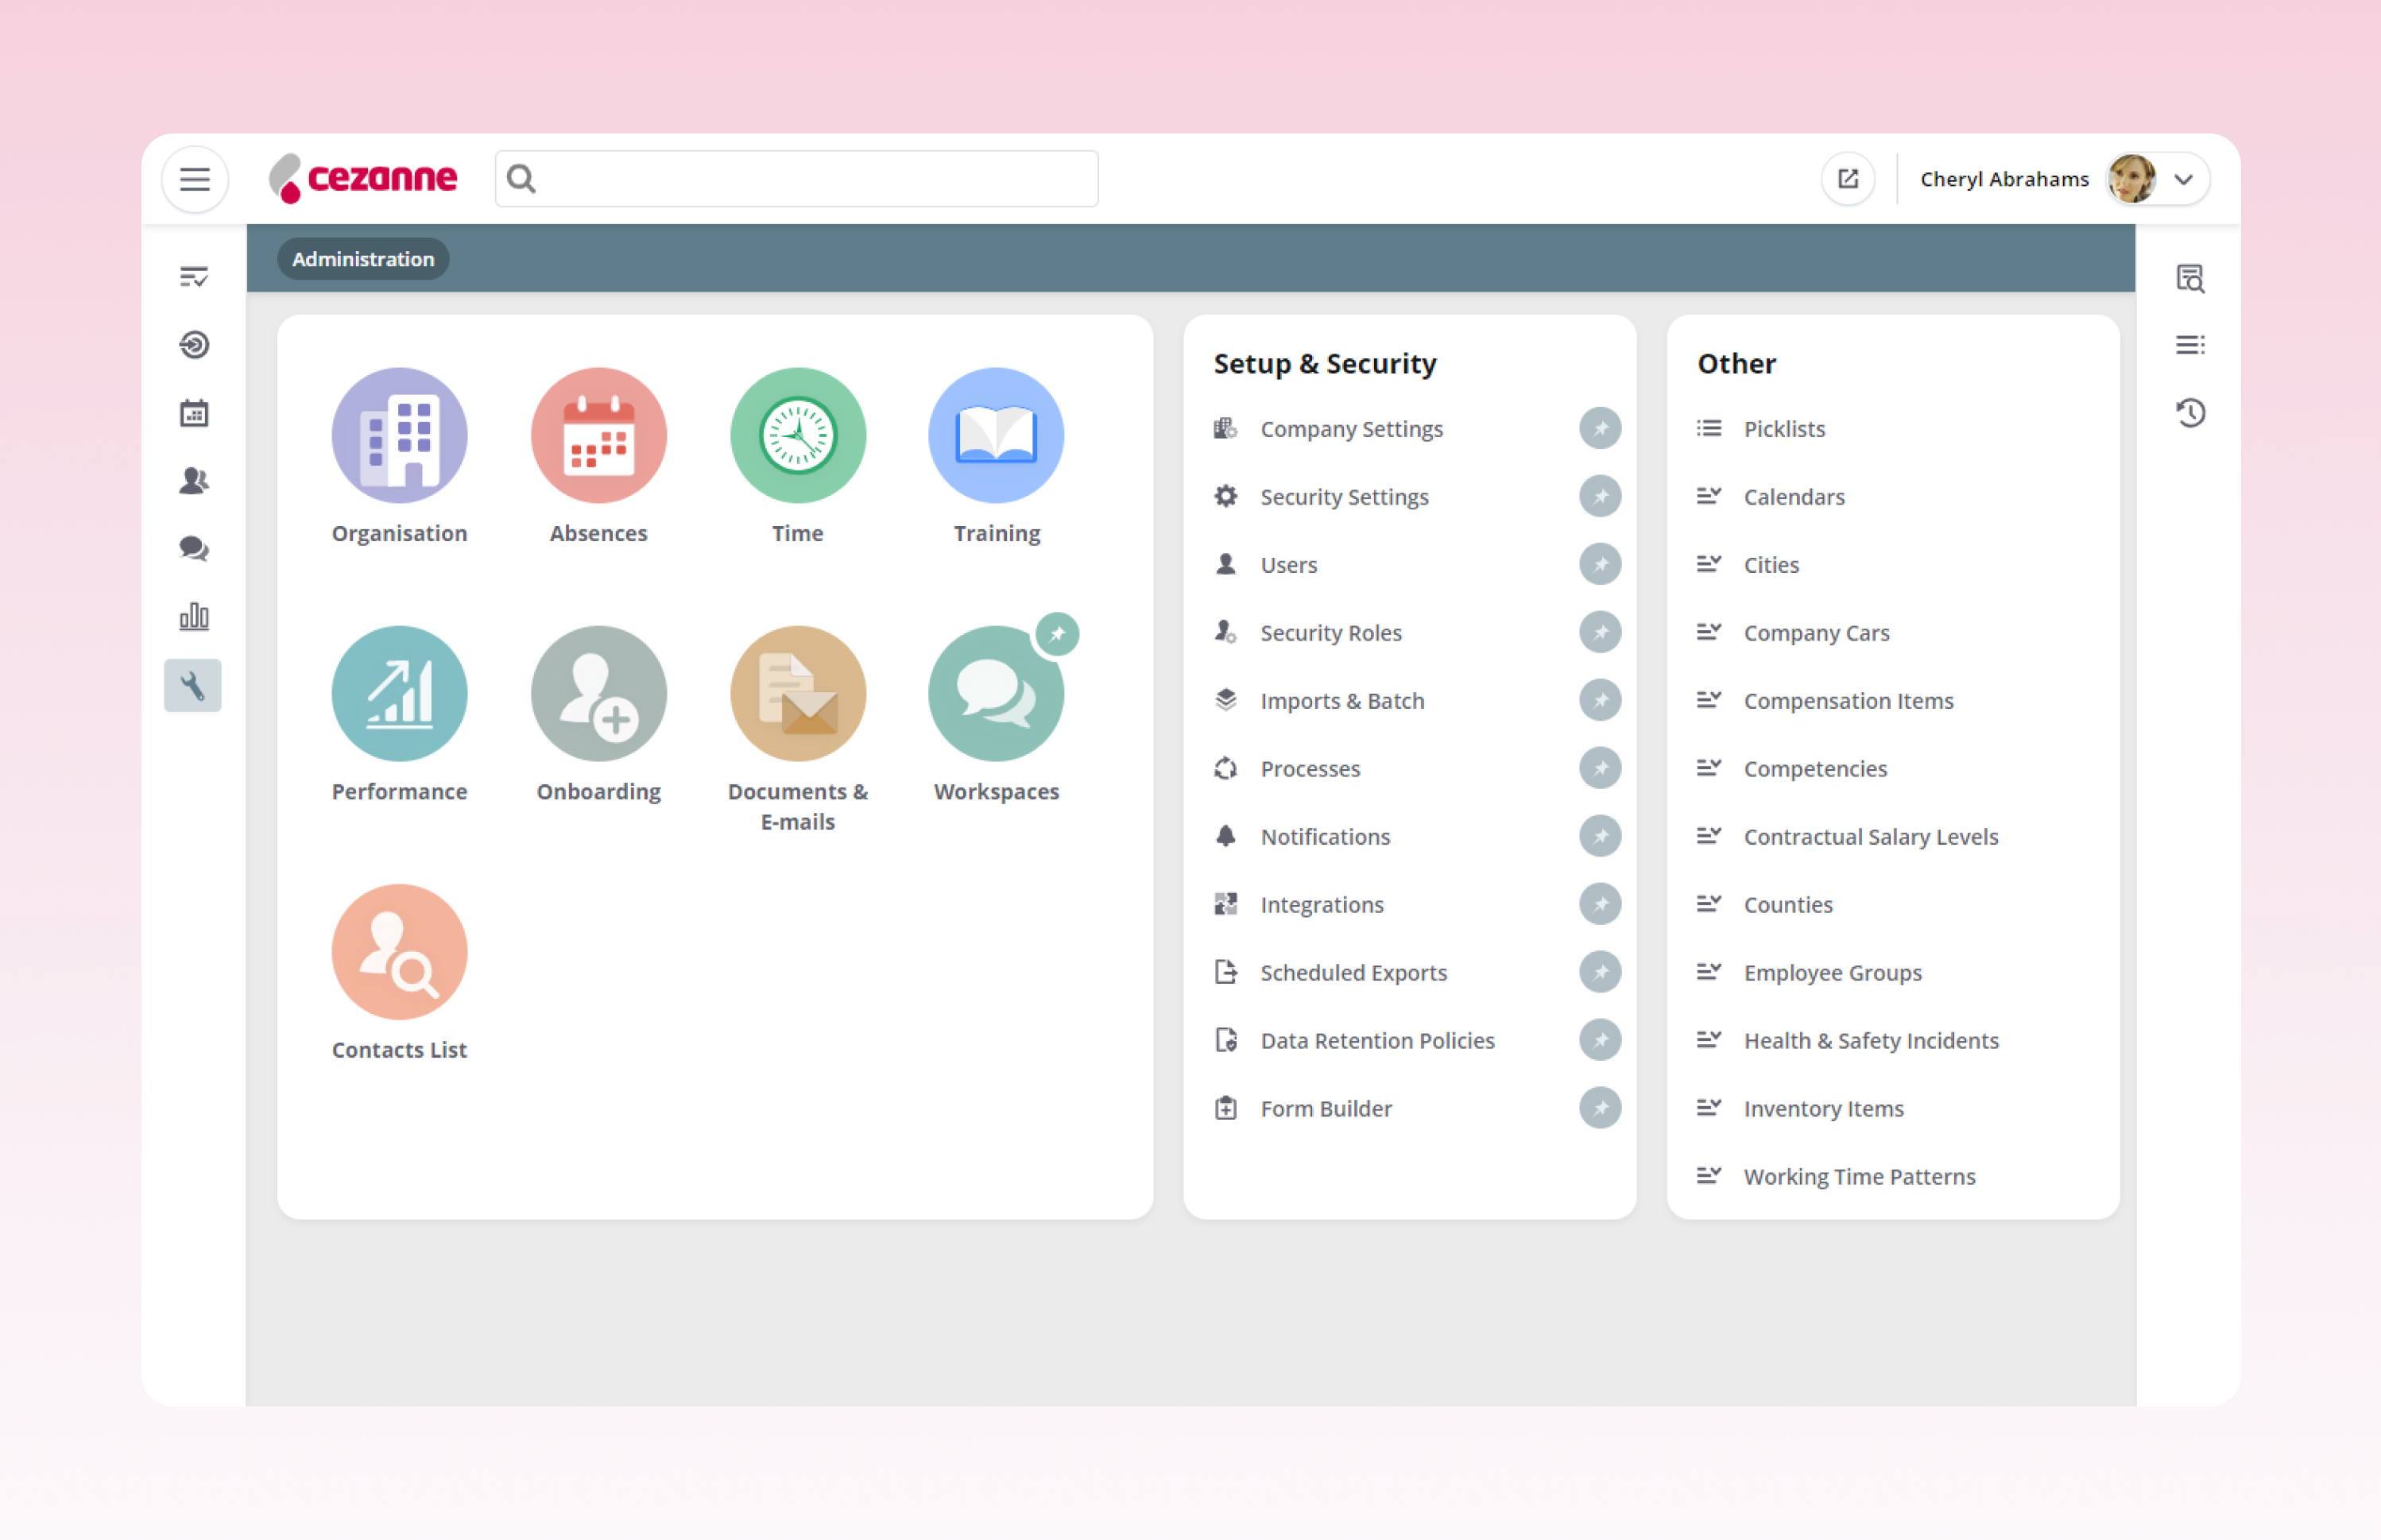Open the Organisation module icon
Screen dimensions: 2381x1540
399,435
